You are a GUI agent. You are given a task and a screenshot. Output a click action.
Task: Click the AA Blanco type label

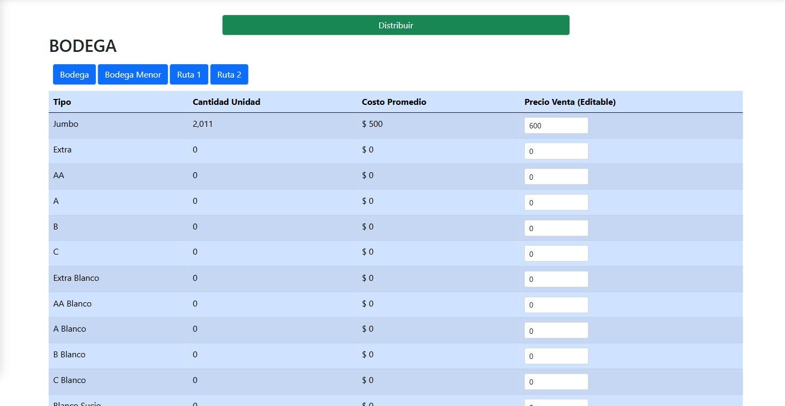point(72,304)
